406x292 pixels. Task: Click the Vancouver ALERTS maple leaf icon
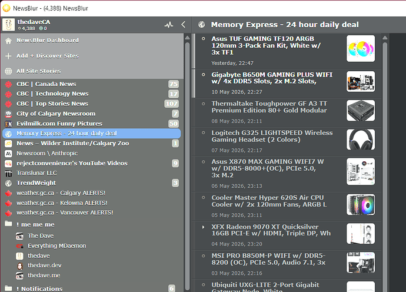point(8,213)
